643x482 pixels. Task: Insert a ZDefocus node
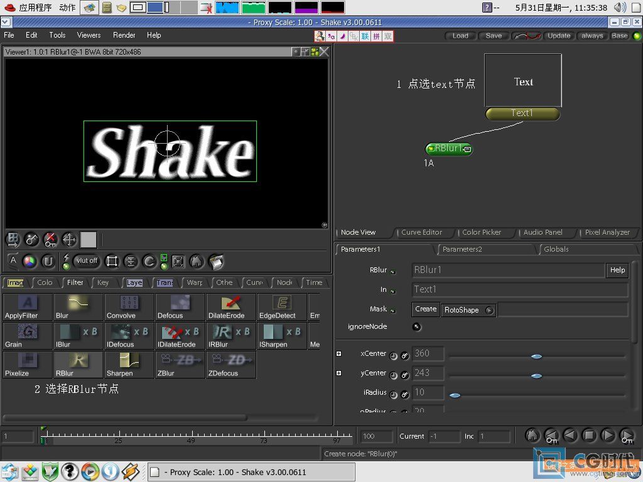coord(231,365)
